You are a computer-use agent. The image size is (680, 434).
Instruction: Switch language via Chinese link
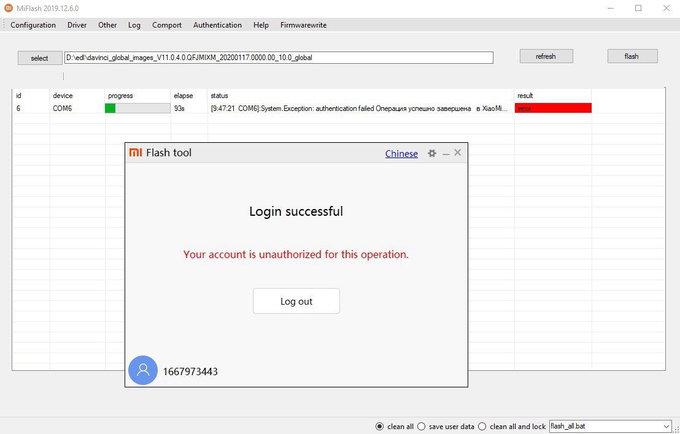point(401,154)
